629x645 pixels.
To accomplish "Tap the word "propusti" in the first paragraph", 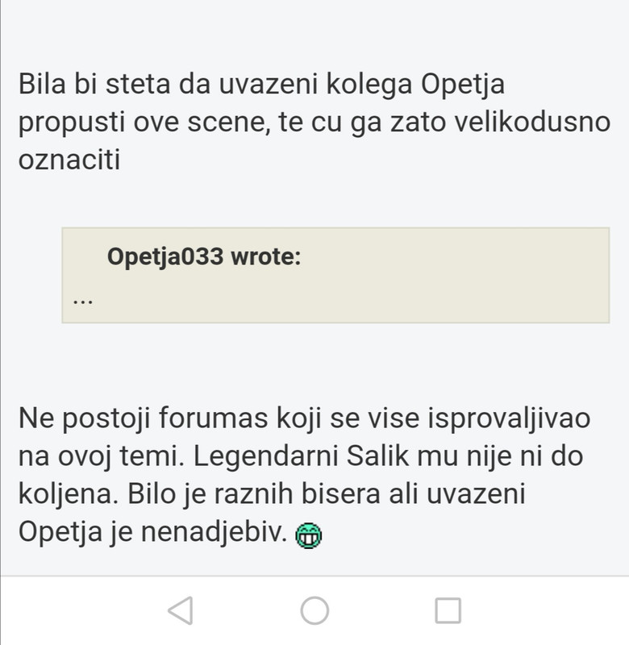I will [72, 123].
